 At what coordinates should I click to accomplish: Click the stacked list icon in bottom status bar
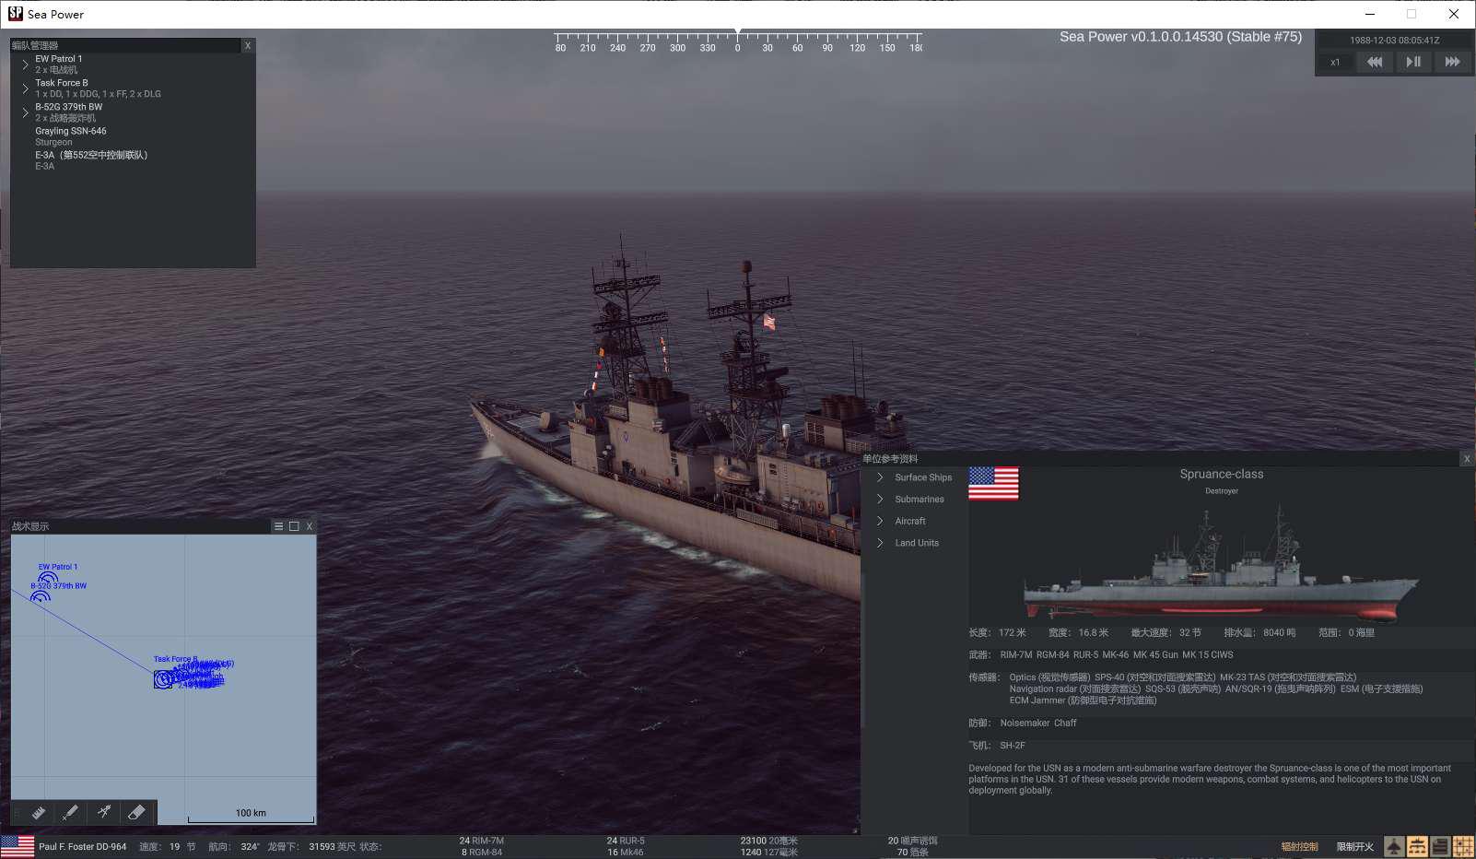pos(1440,846)
